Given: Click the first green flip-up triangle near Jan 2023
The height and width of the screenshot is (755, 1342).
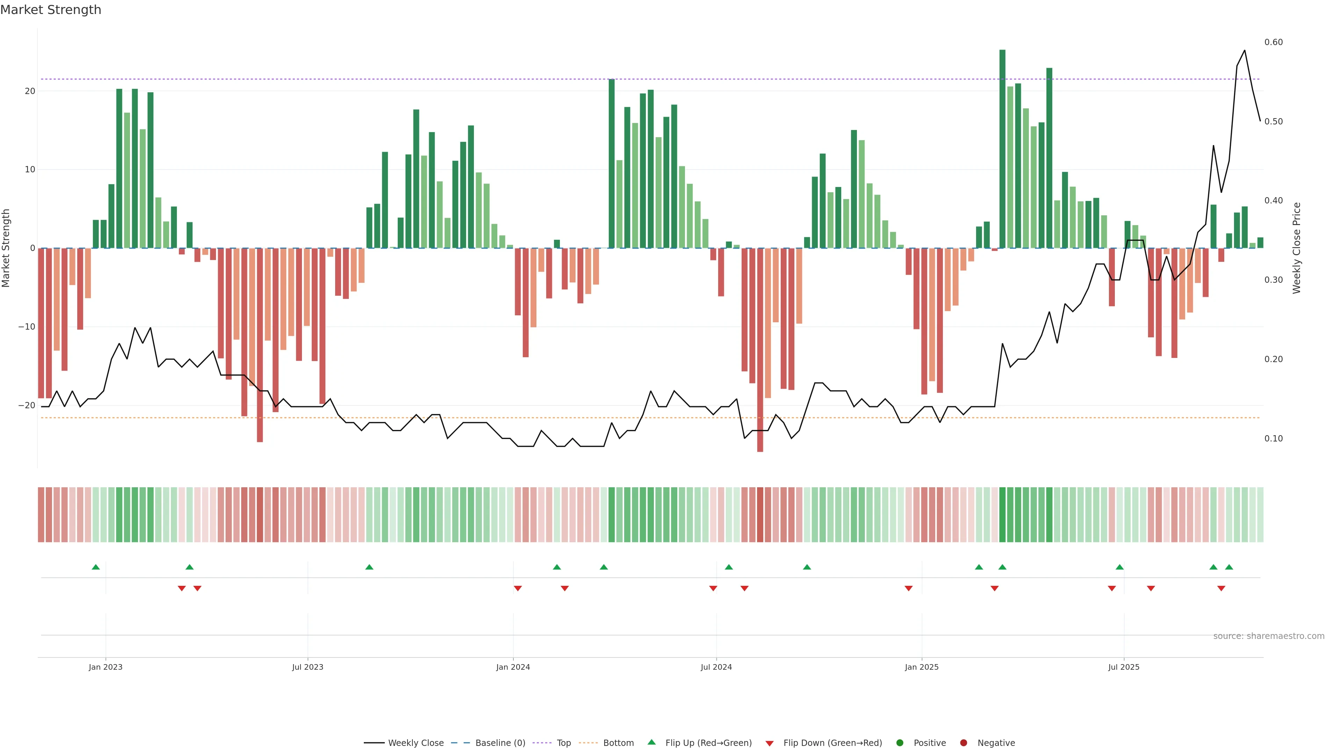Looking at the screenshot, I should (x=96, y=567).
